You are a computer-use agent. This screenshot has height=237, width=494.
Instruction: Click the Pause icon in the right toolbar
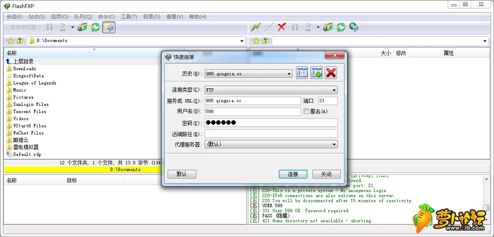coord(295,27)
